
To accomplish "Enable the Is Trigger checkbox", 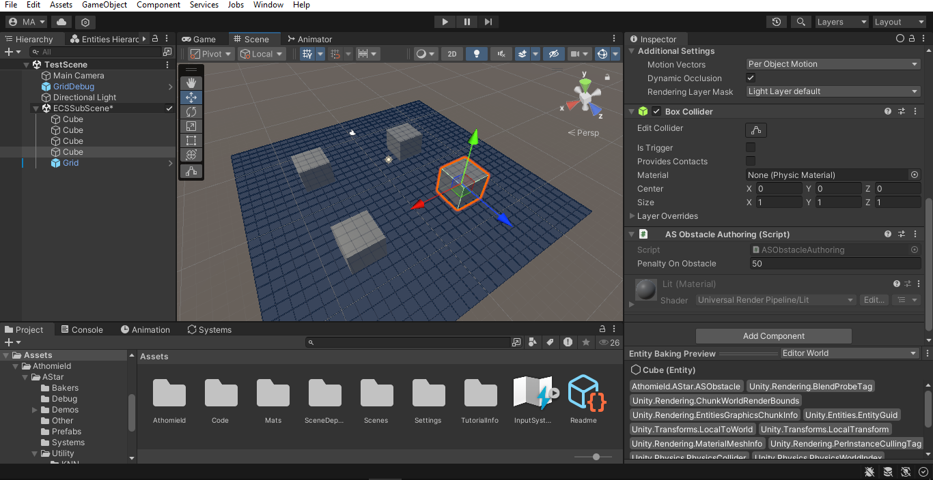I will click(751, 147).
